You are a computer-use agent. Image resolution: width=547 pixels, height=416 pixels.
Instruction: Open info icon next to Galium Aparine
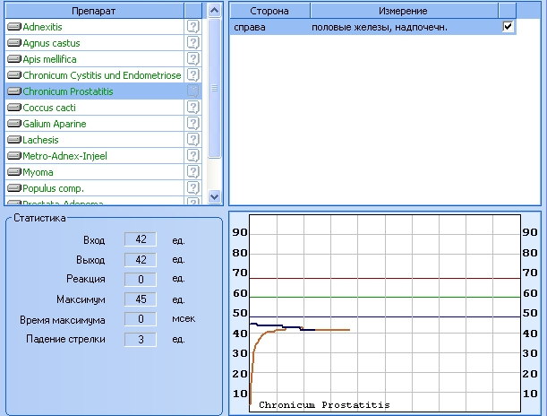[192, 124]
